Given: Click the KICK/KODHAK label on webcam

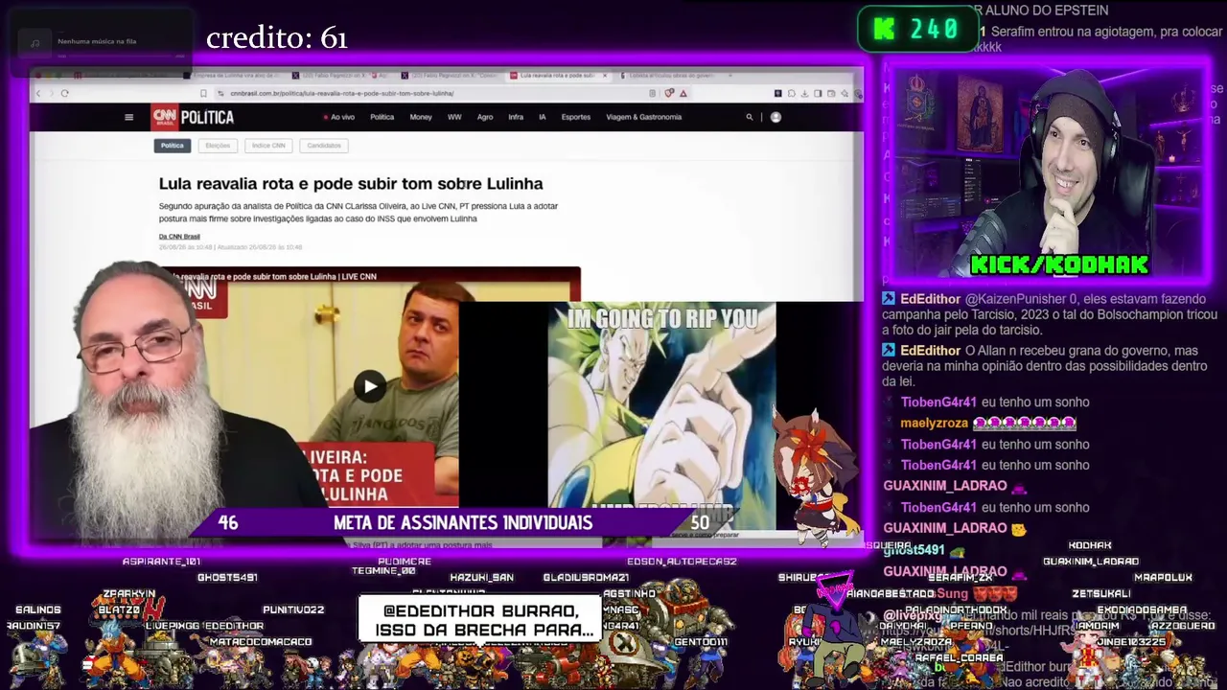Looking at the screenshot, I should click(x=1059, y=264).
